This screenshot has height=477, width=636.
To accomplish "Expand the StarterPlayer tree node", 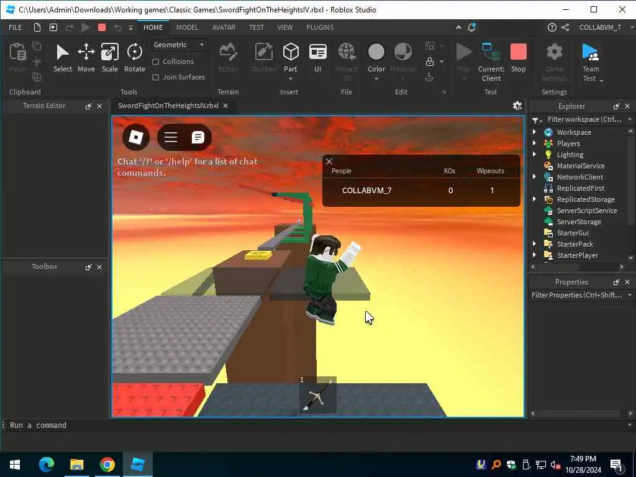I will click(x=535, y=255).
